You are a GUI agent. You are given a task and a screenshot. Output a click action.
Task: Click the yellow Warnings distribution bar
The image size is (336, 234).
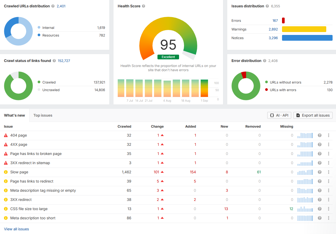pos(304,29)
